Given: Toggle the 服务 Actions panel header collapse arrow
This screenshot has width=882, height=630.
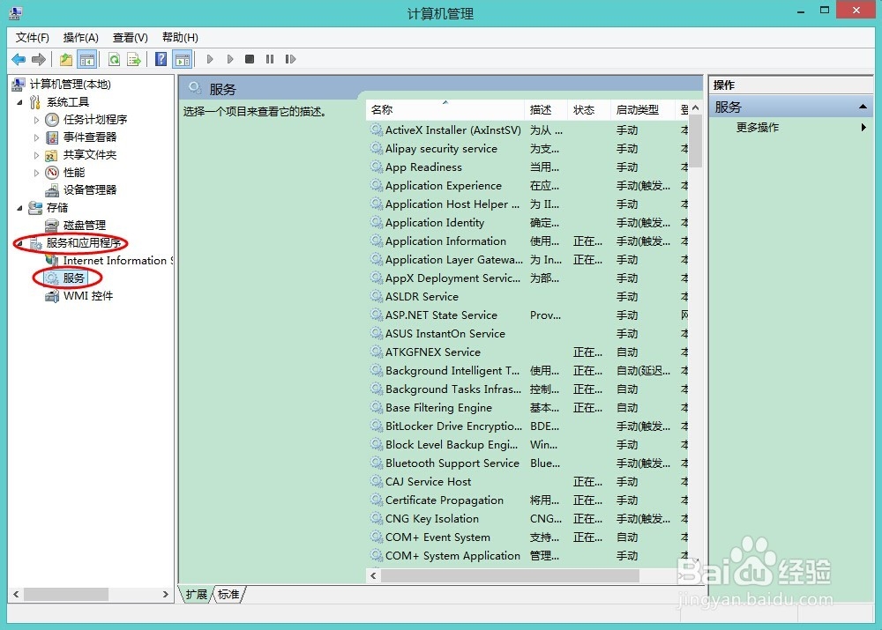Looking at the screenshot, I should click(x=863, y=107).
